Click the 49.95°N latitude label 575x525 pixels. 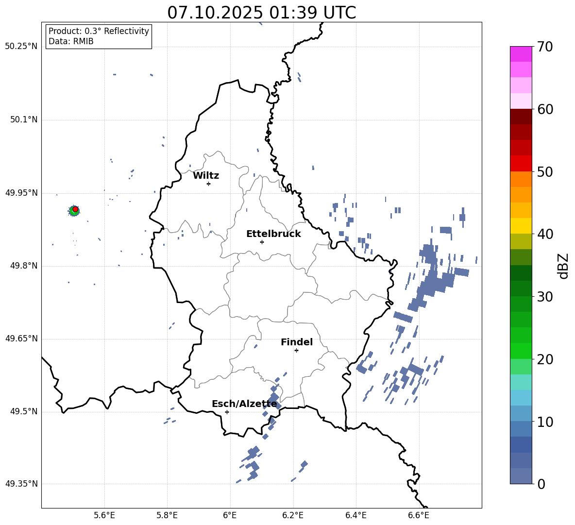(21, 193)
